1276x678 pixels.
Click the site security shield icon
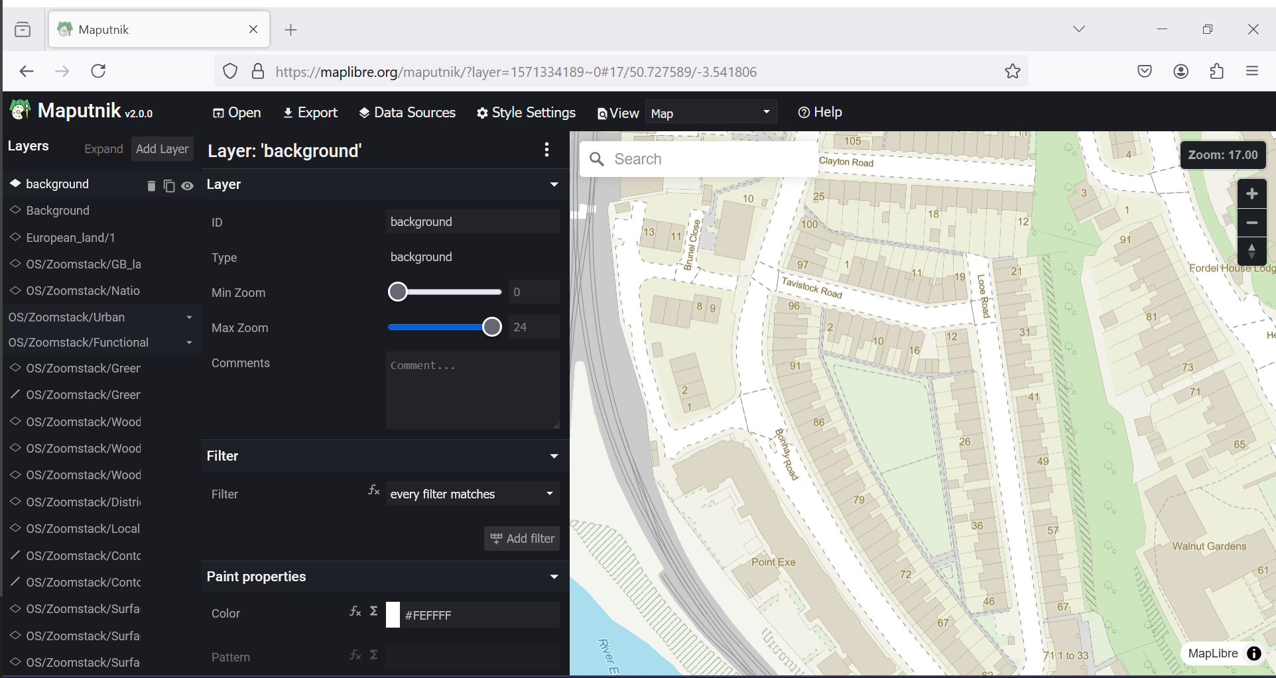[230, 71]
